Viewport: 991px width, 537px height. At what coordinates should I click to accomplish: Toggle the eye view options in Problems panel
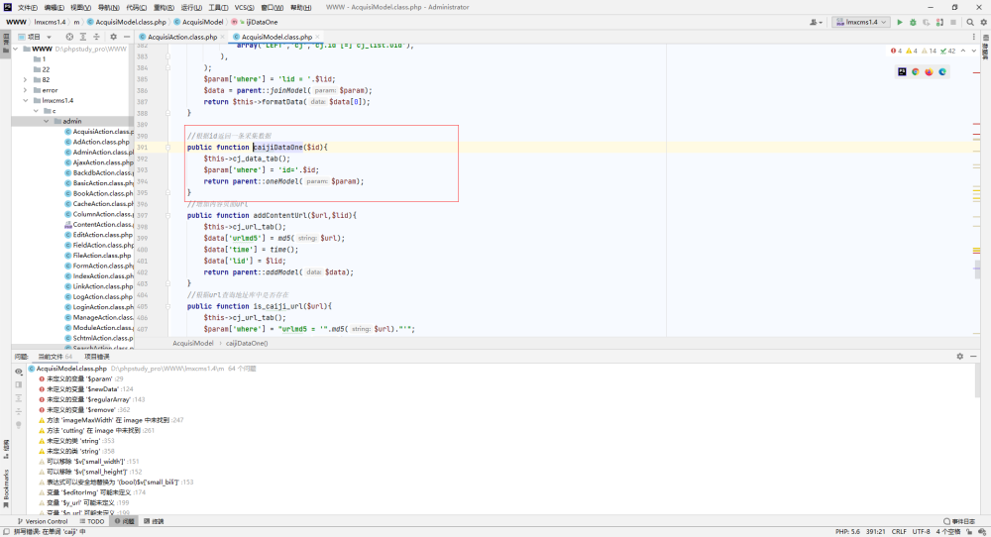[x=18, y=372]
